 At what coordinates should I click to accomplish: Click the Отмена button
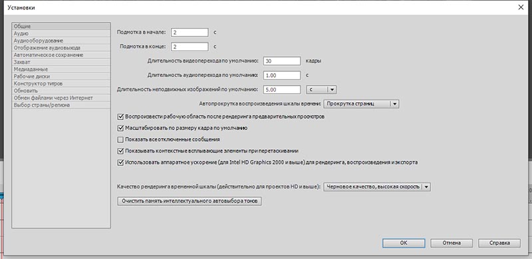[x=452, y=243]
